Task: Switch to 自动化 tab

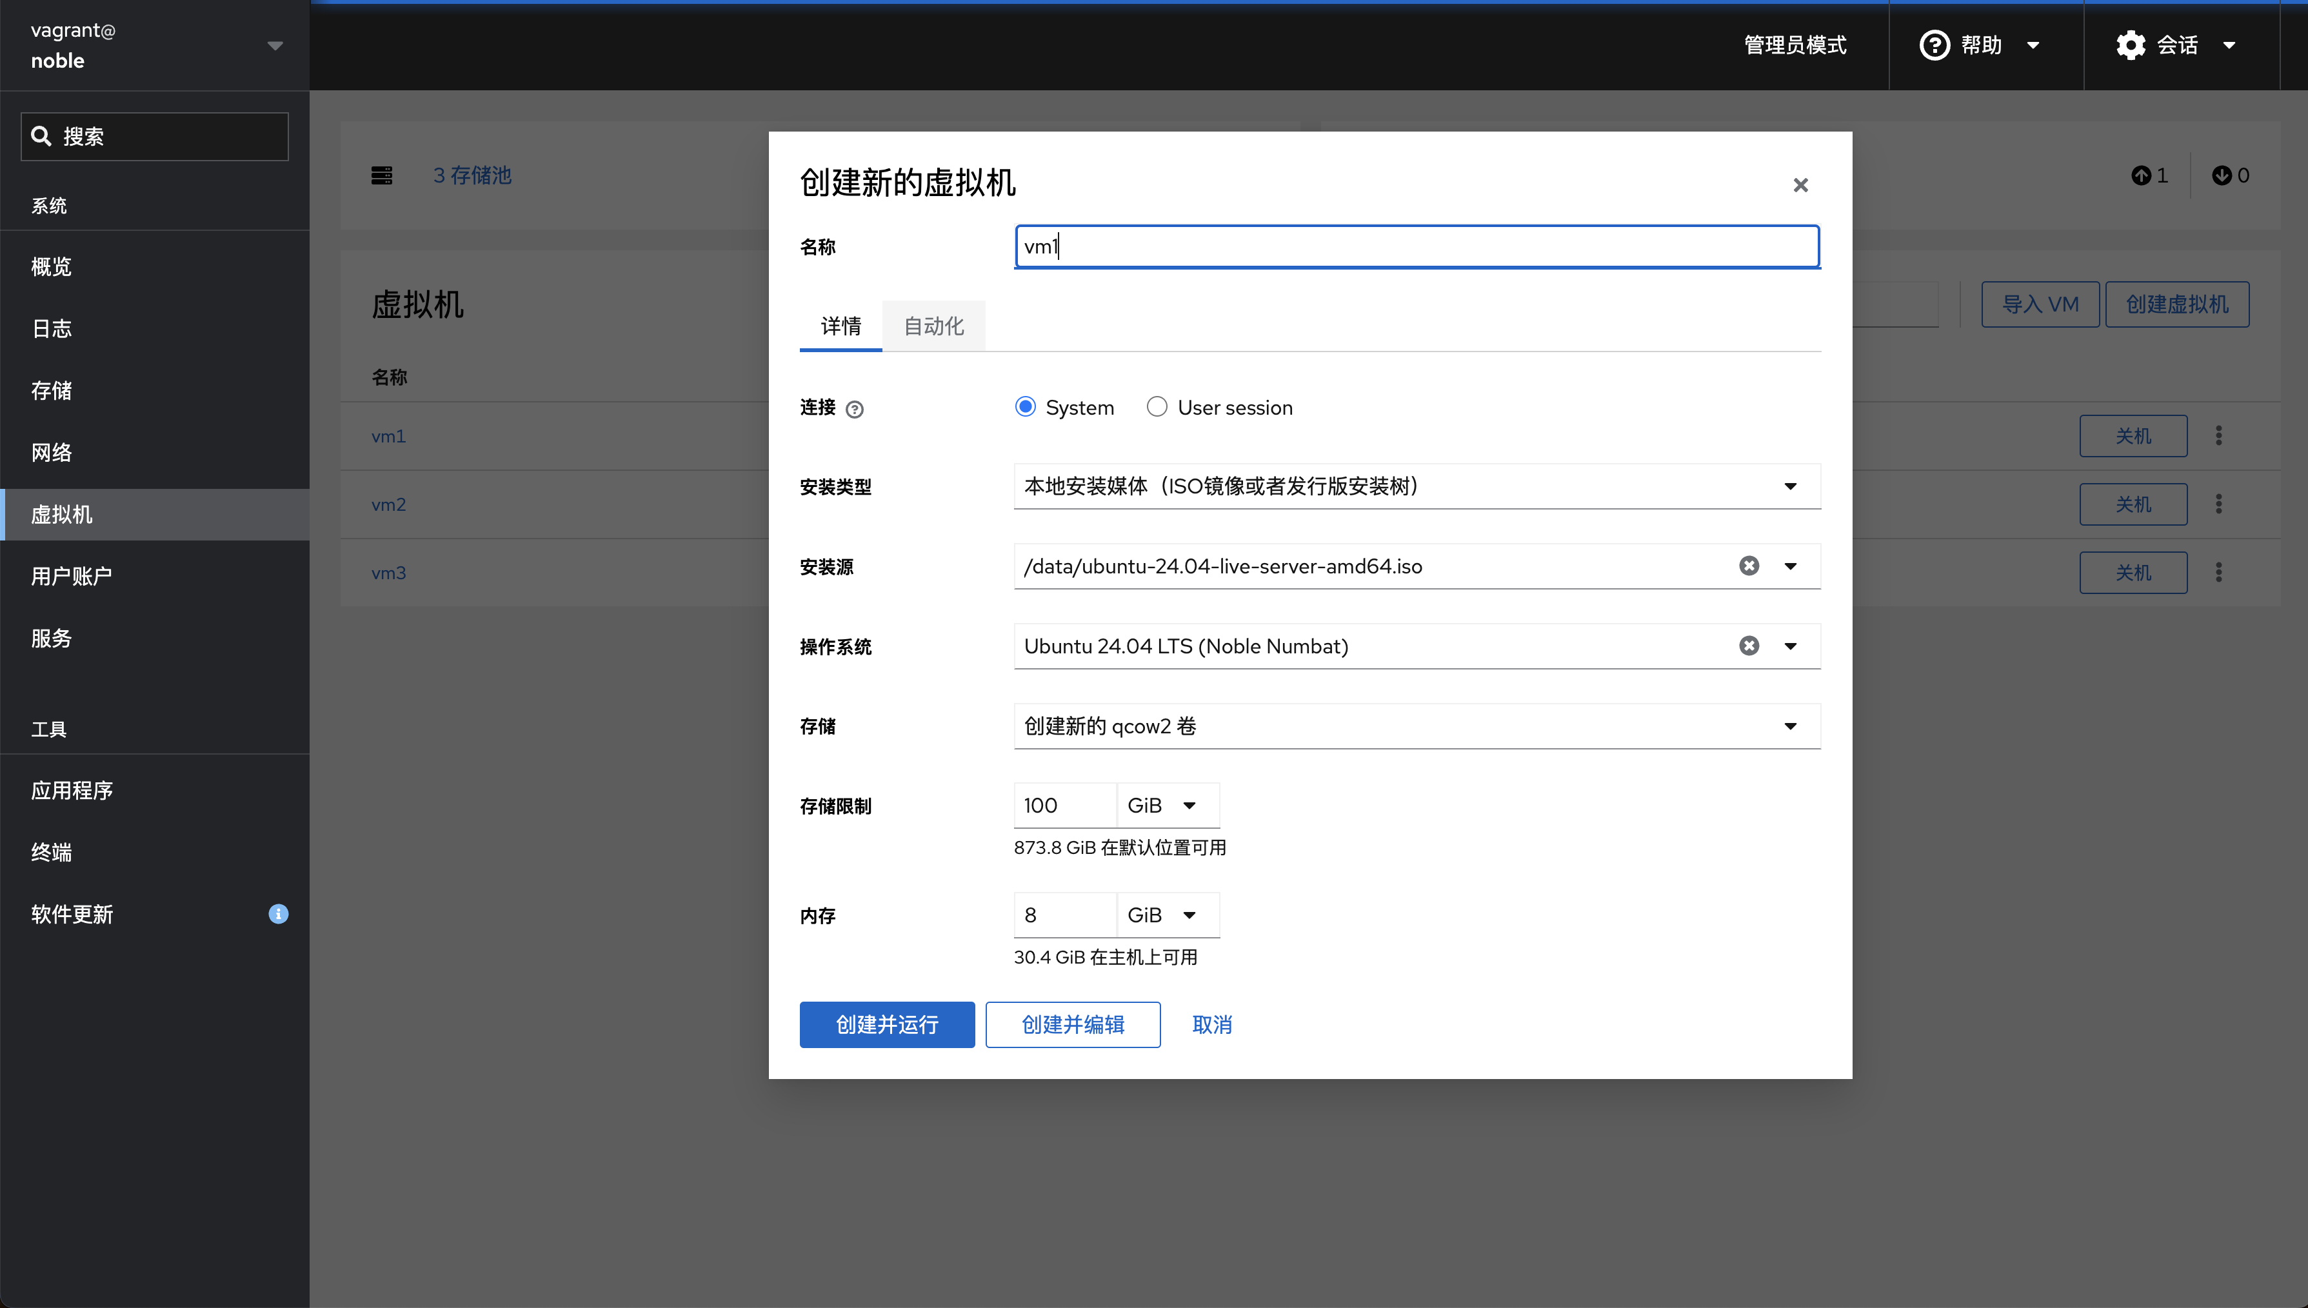Action: (x=935, y=325)
